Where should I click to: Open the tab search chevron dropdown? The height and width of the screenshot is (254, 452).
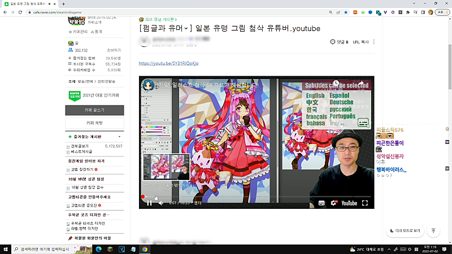(x=414, y=3)
